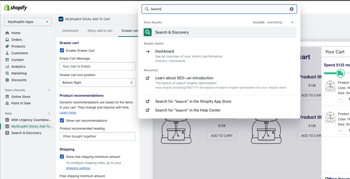Click the Customers person icon
Image resolution: width=350 pixels, height=179 pixels.
pos(7,53)
